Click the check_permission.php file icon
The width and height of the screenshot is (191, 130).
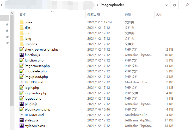tap(22, 49)
